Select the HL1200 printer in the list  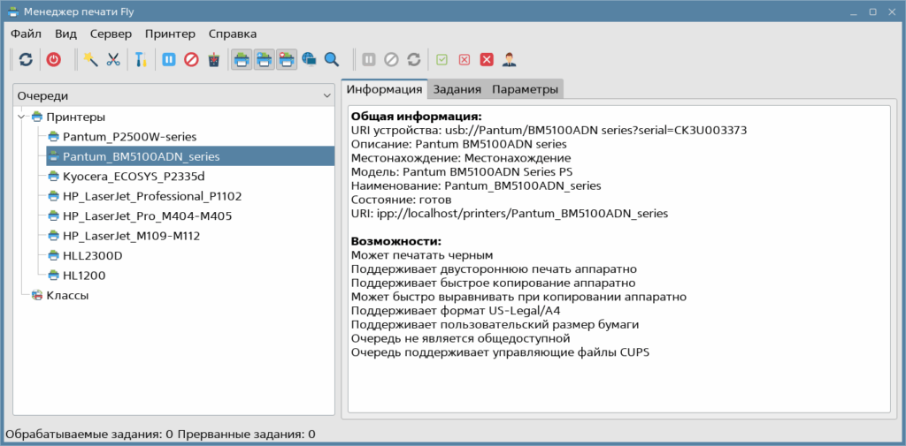tap(84, 275)
